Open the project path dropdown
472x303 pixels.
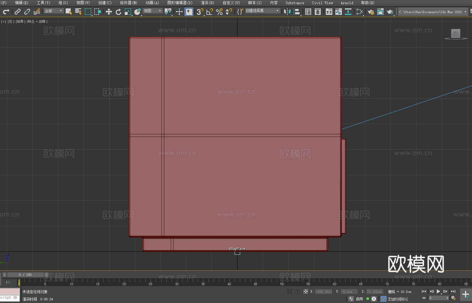pos(433,12)
